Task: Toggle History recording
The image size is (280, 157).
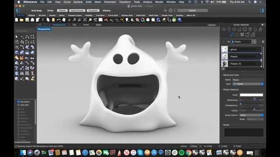Action: click(107, 10)
